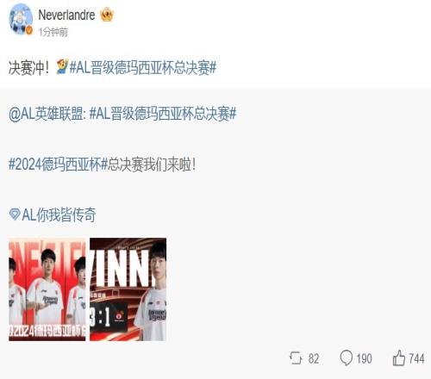
Task: Open Neverlandre's profile avatar
Action: tap(21, 19)
